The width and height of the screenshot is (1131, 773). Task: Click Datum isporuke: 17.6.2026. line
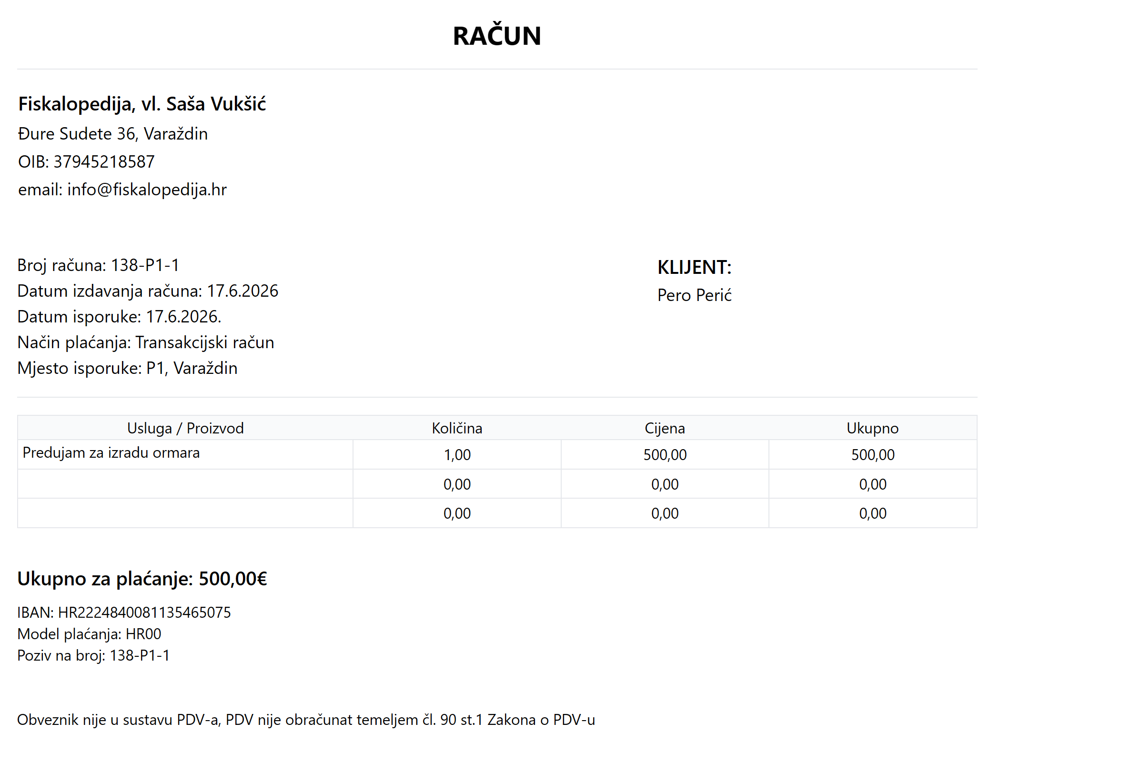(x=119, y=317)
